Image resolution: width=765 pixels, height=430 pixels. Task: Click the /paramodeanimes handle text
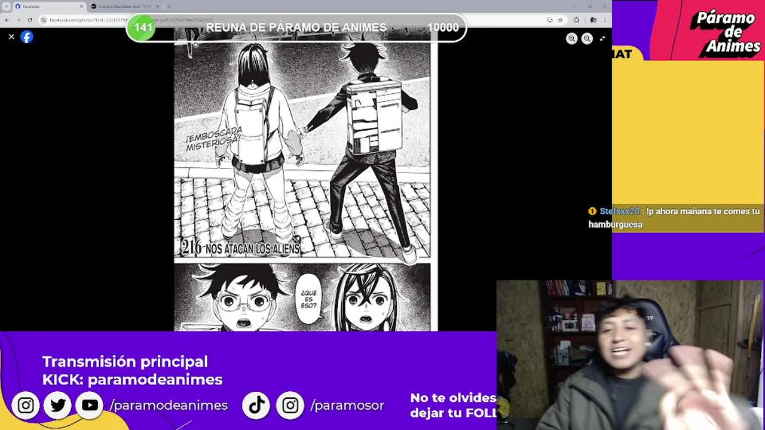[169, 406]
